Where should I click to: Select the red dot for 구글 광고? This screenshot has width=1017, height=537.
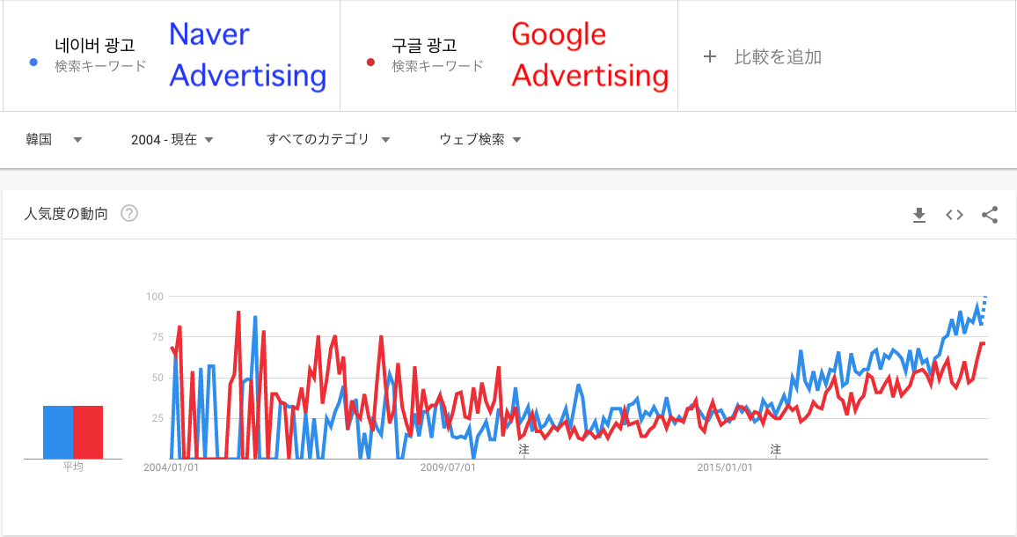(370, 63)
